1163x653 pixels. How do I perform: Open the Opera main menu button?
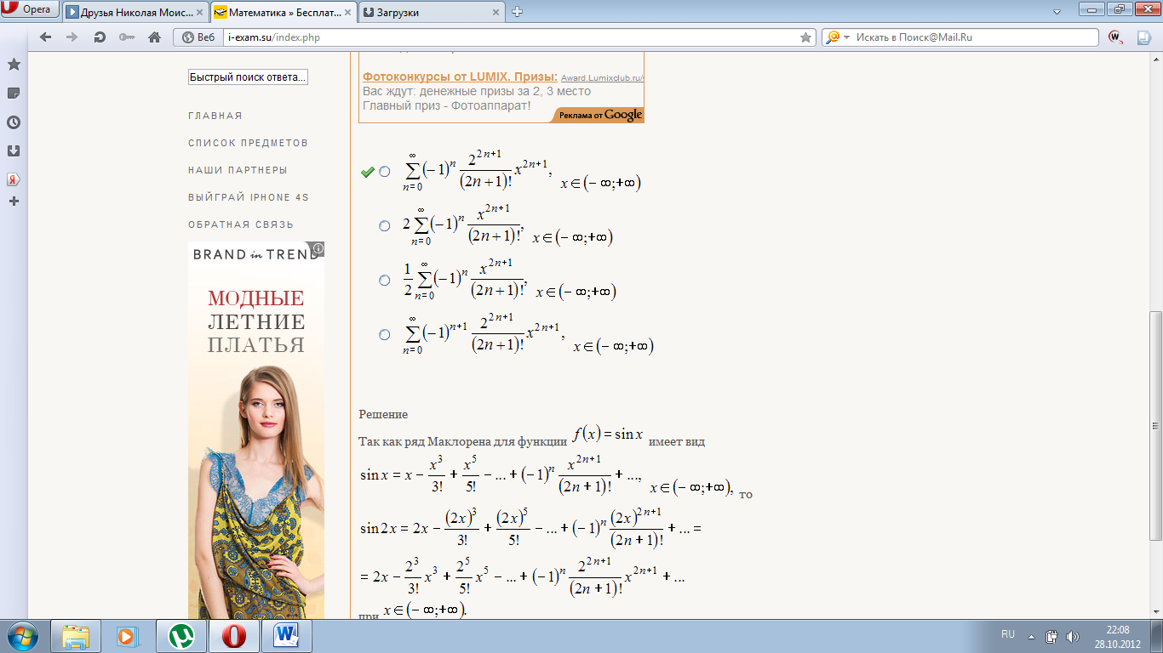point(30,9)
